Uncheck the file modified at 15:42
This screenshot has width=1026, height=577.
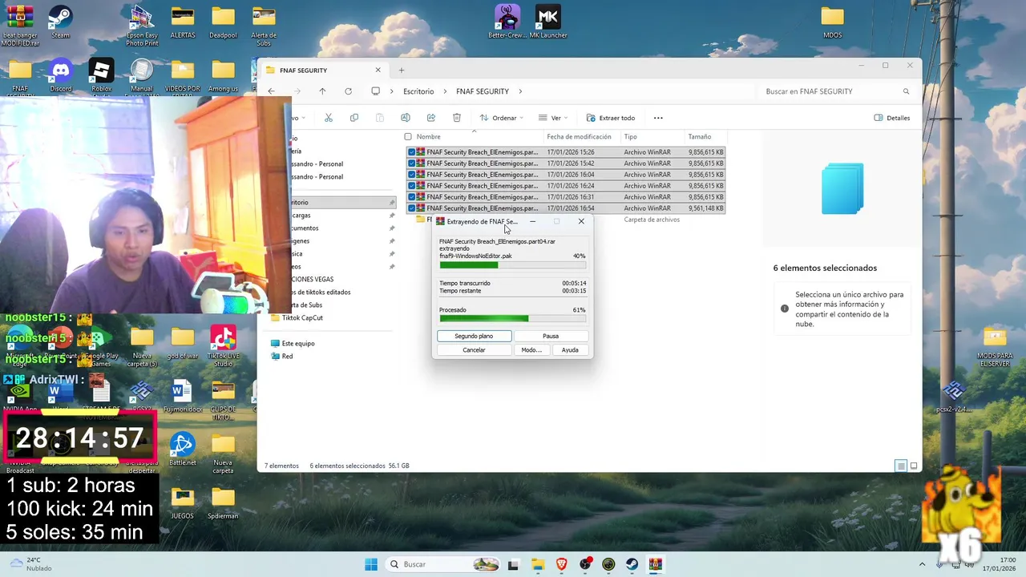[x=411, y=163]
